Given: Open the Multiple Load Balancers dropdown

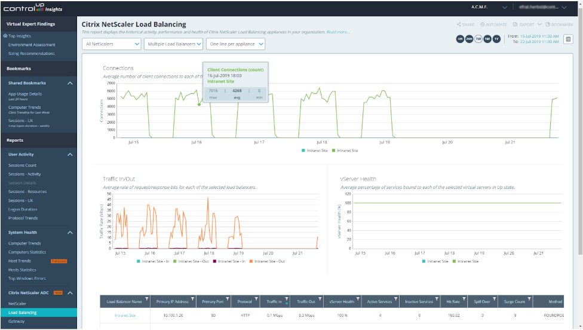Looking at the screenshot, I should [173, 44].
